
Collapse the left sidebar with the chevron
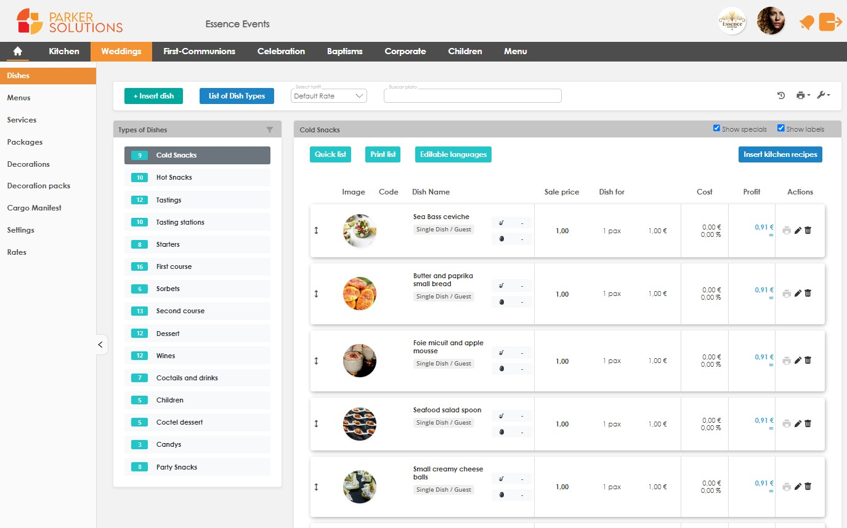pos(100,345)
